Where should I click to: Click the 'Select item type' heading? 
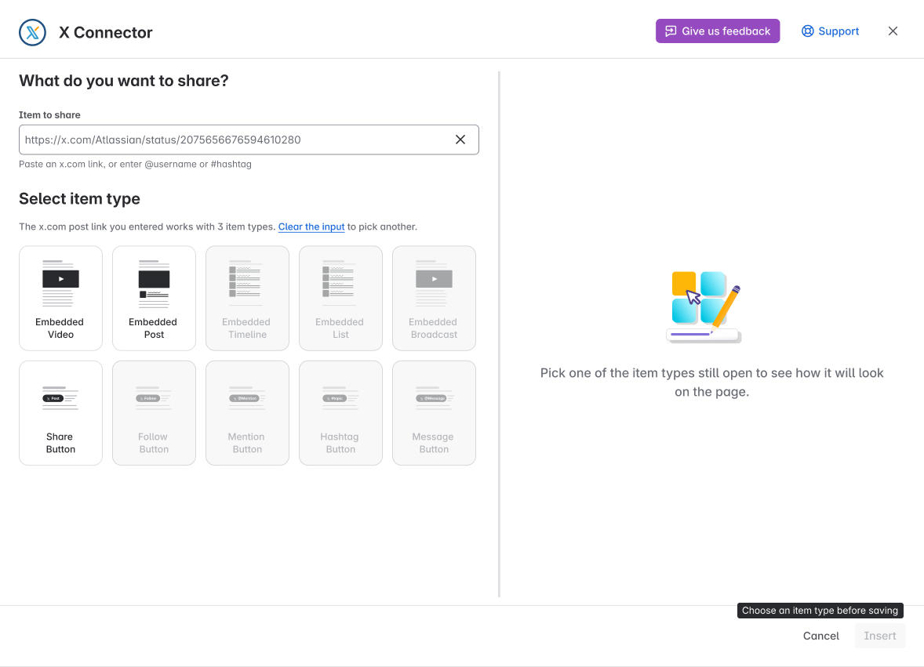tap(79, 199)
